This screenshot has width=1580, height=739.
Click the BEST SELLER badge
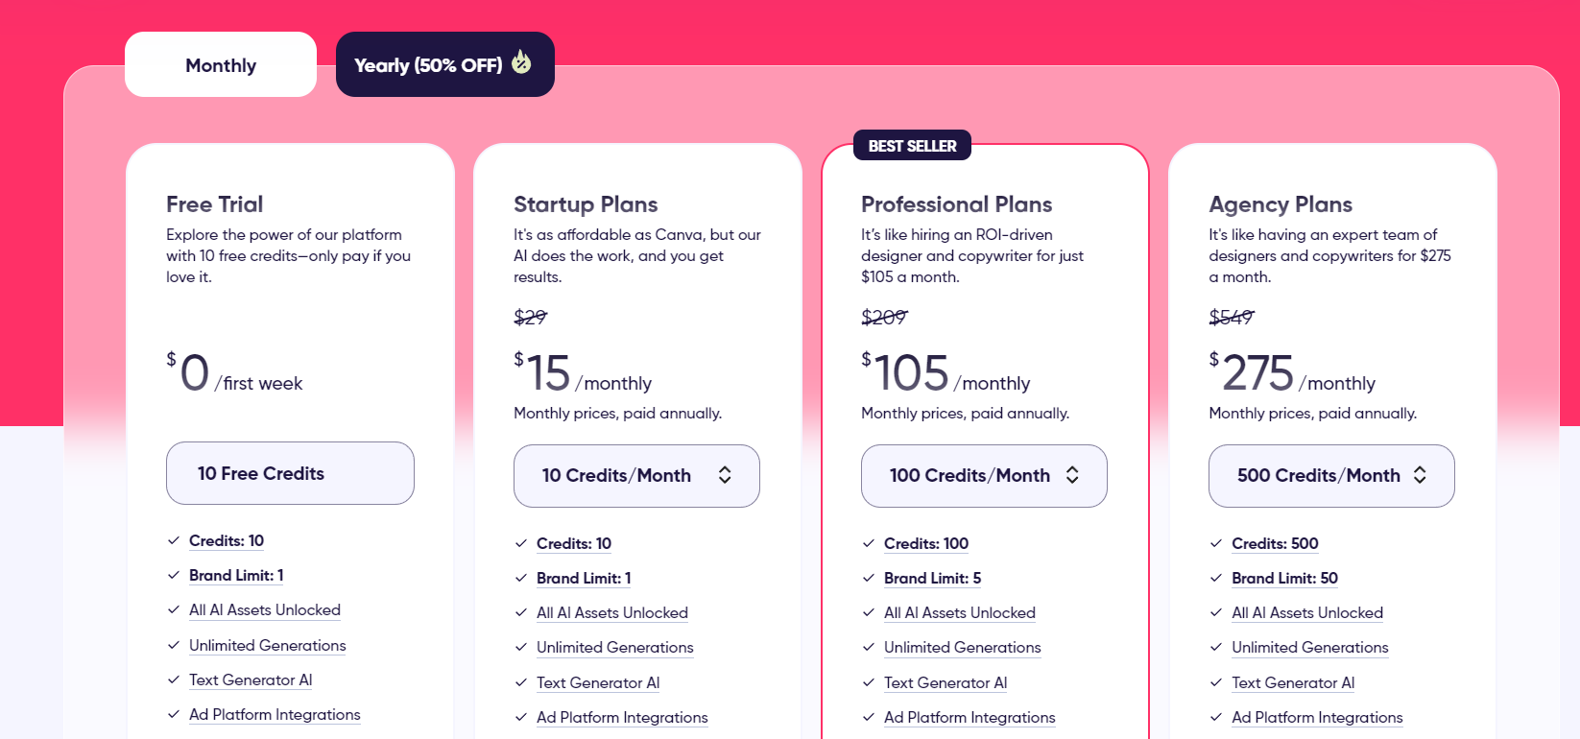coord(912,146)
